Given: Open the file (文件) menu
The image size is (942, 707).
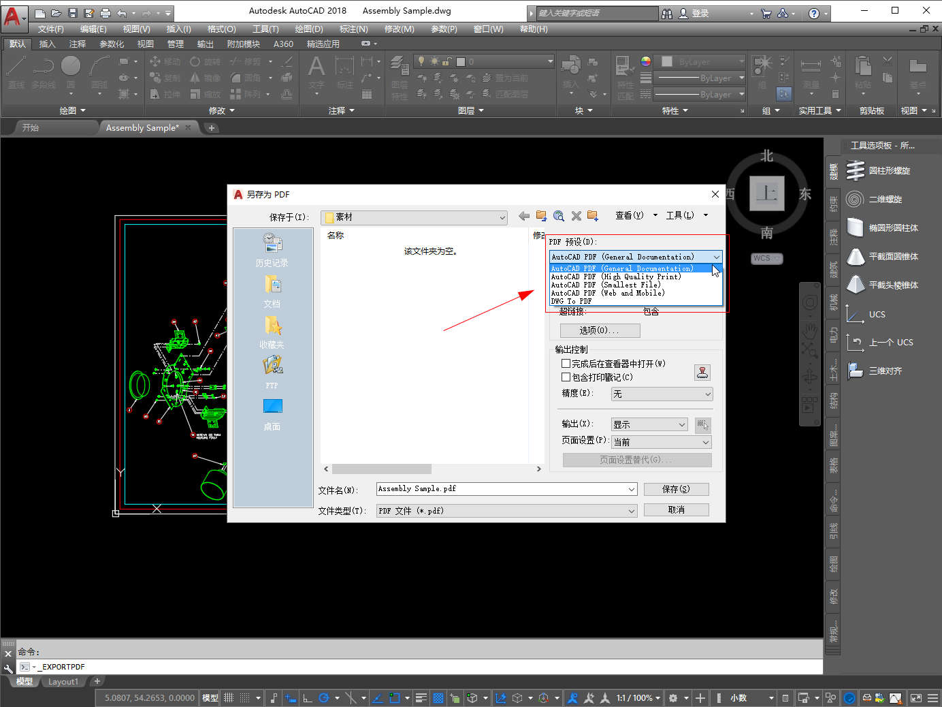Looking at the screenshot, I should [51, 29].
